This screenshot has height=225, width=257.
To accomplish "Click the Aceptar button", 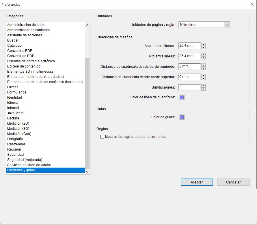I will (x=197, y=182).
